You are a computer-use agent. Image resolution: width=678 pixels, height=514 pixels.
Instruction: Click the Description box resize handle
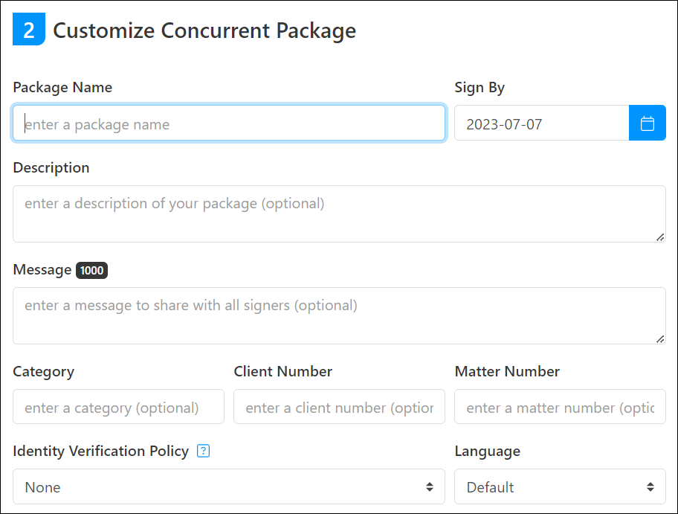659,237
